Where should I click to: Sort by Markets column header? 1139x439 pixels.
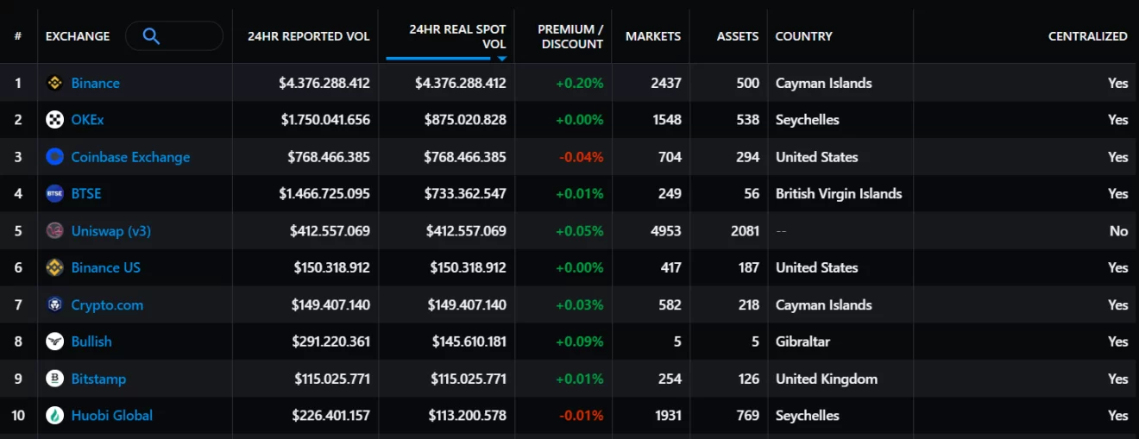pos(652,36)
